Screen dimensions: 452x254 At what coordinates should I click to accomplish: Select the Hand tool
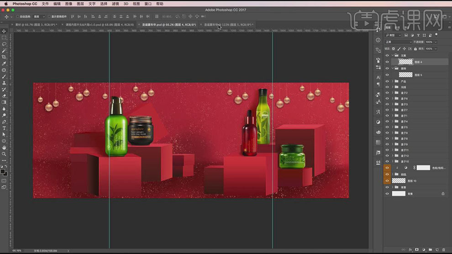click(x=4, y=147)
